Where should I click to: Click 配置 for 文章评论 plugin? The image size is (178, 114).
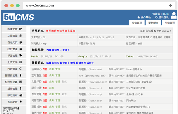pyautogui.click(x=45, y=82)
